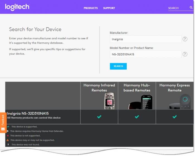Click the Express Remote checkmark
Image resolution: width=195 pixels, height=156 pixels.
[x=175, y=117]
